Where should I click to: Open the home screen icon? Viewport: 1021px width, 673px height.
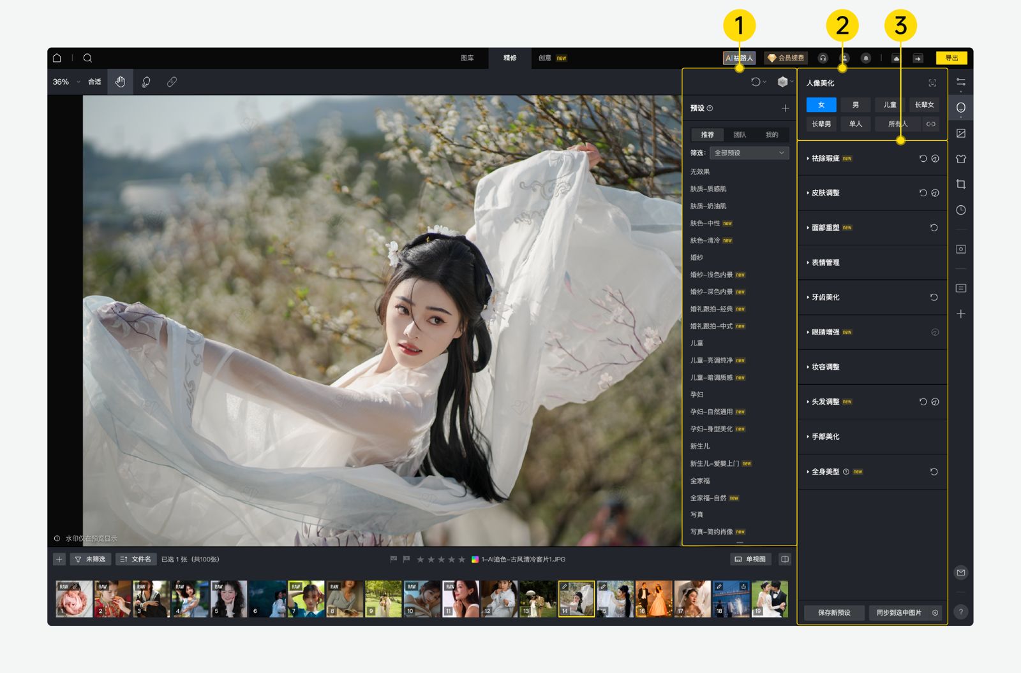point(57,58)
